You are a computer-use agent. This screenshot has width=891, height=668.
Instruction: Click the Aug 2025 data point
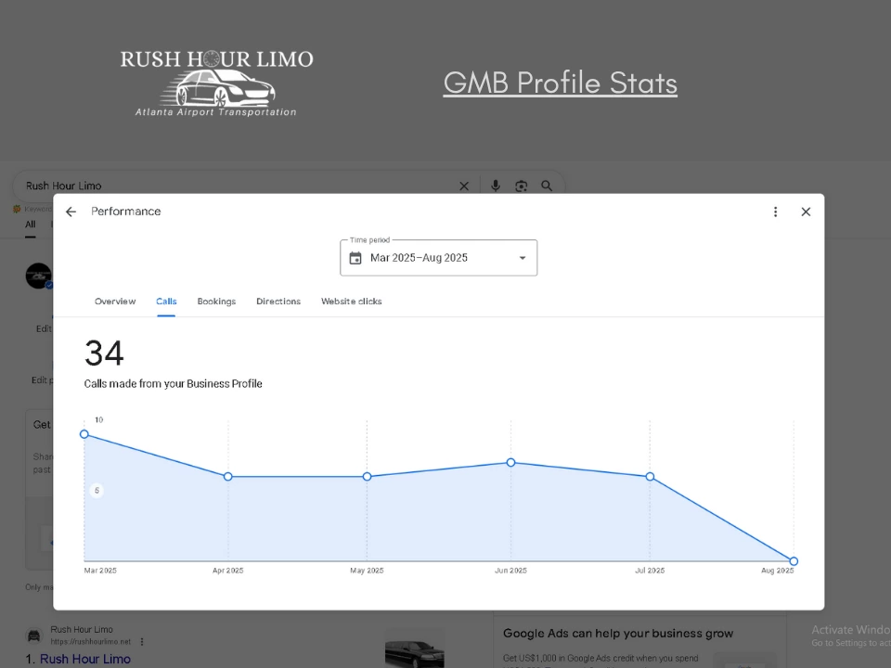(794, 561)
